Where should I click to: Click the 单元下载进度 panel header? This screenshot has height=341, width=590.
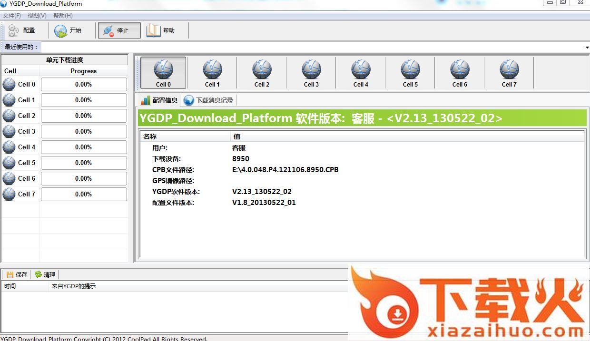point(65,60)
